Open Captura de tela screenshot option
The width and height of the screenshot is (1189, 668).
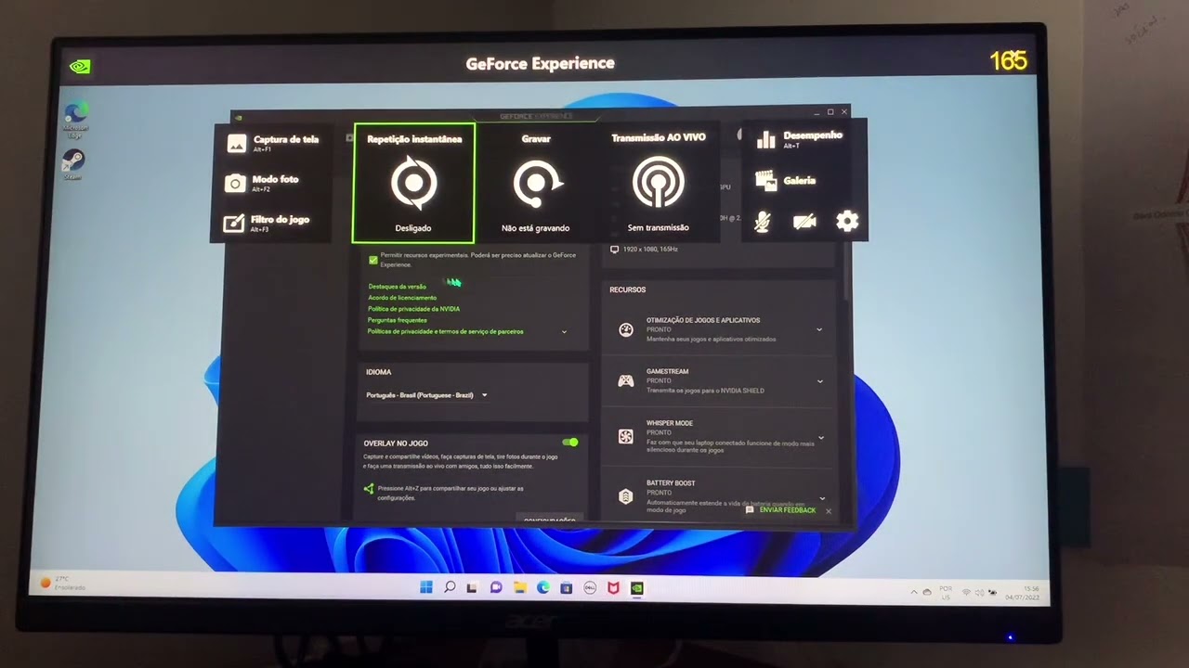coord(272,143)
